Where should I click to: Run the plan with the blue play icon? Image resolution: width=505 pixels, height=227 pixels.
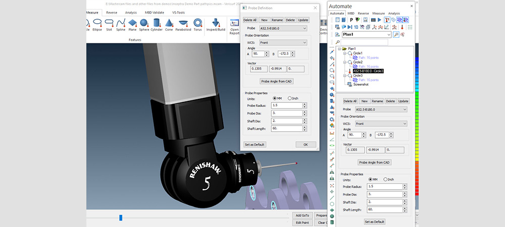click(379, 20)
